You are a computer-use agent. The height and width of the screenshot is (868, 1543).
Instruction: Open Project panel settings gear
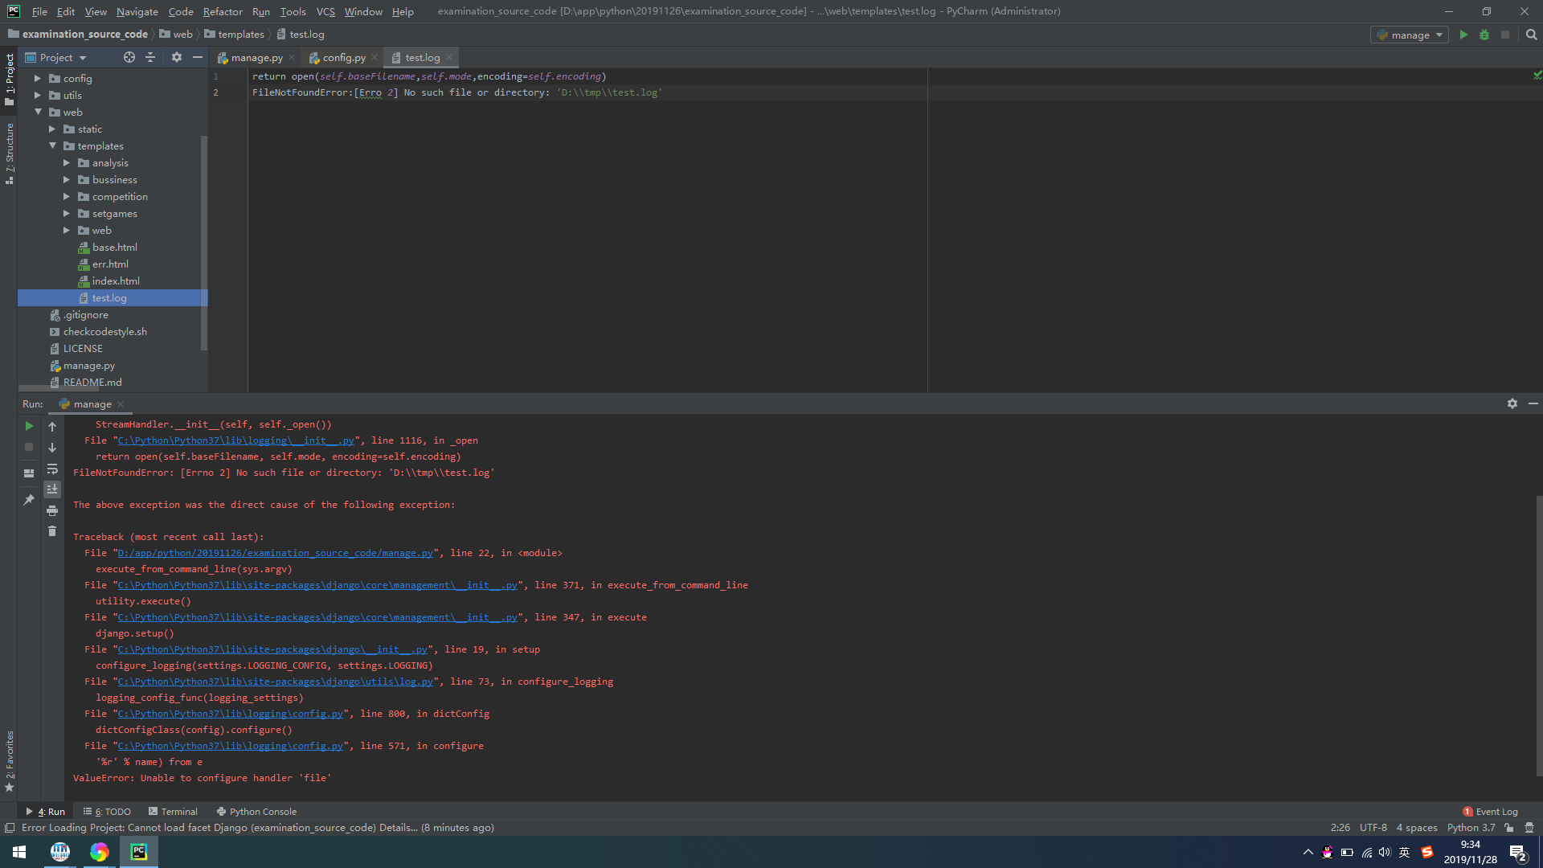tap(177, 57)
